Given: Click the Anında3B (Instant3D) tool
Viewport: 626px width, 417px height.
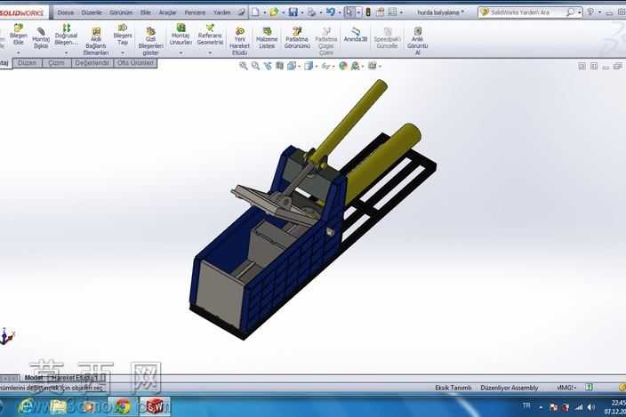Looking at the screenshot, I should click(356, 35).
